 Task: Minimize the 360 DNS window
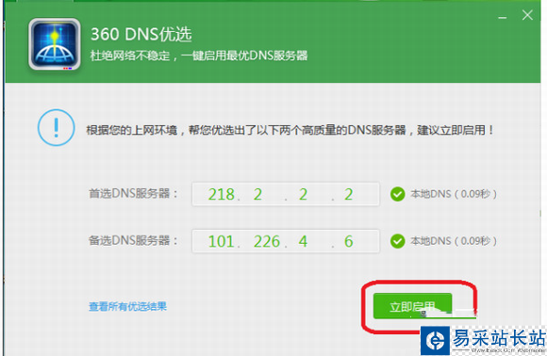503,17
